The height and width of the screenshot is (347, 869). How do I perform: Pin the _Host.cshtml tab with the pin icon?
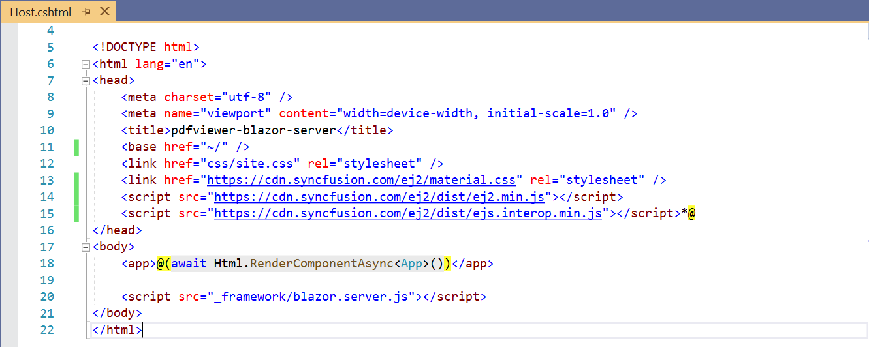(x=87, y=12)
